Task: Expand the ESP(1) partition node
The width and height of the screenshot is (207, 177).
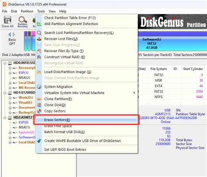Action: click(x=10, y=73)
